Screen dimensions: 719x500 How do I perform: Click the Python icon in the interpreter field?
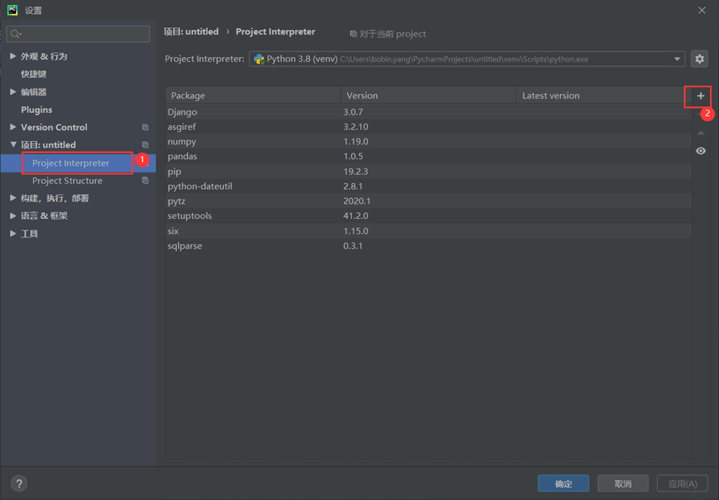[259, 59]
